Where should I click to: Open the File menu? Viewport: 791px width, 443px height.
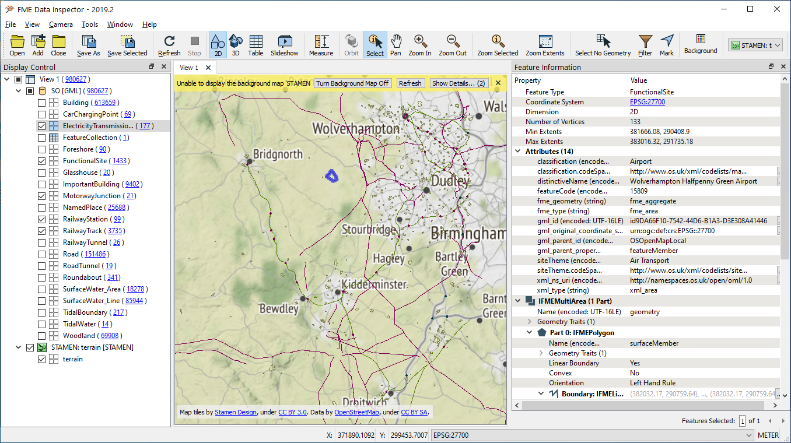click(10, 24)
